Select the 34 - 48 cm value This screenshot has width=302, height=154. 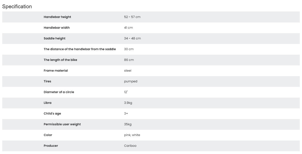tap(132, 38)
